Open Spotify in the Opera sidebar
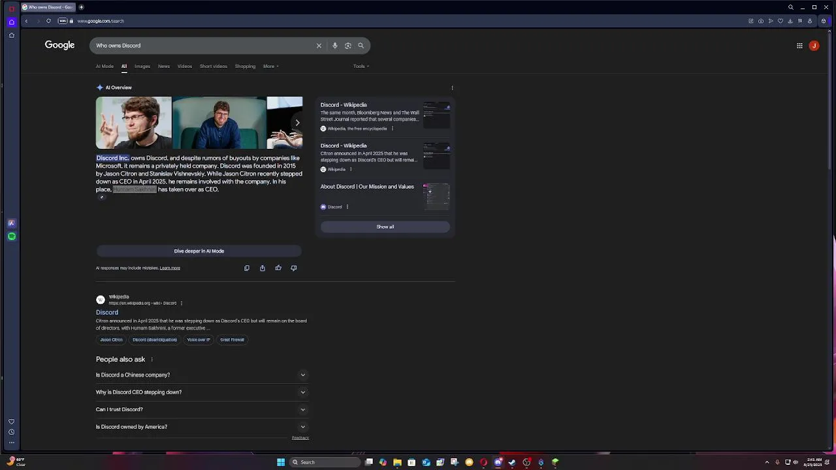Image resolution: width=836 pixels, height=470 pixels. click(x=12, y=236)
